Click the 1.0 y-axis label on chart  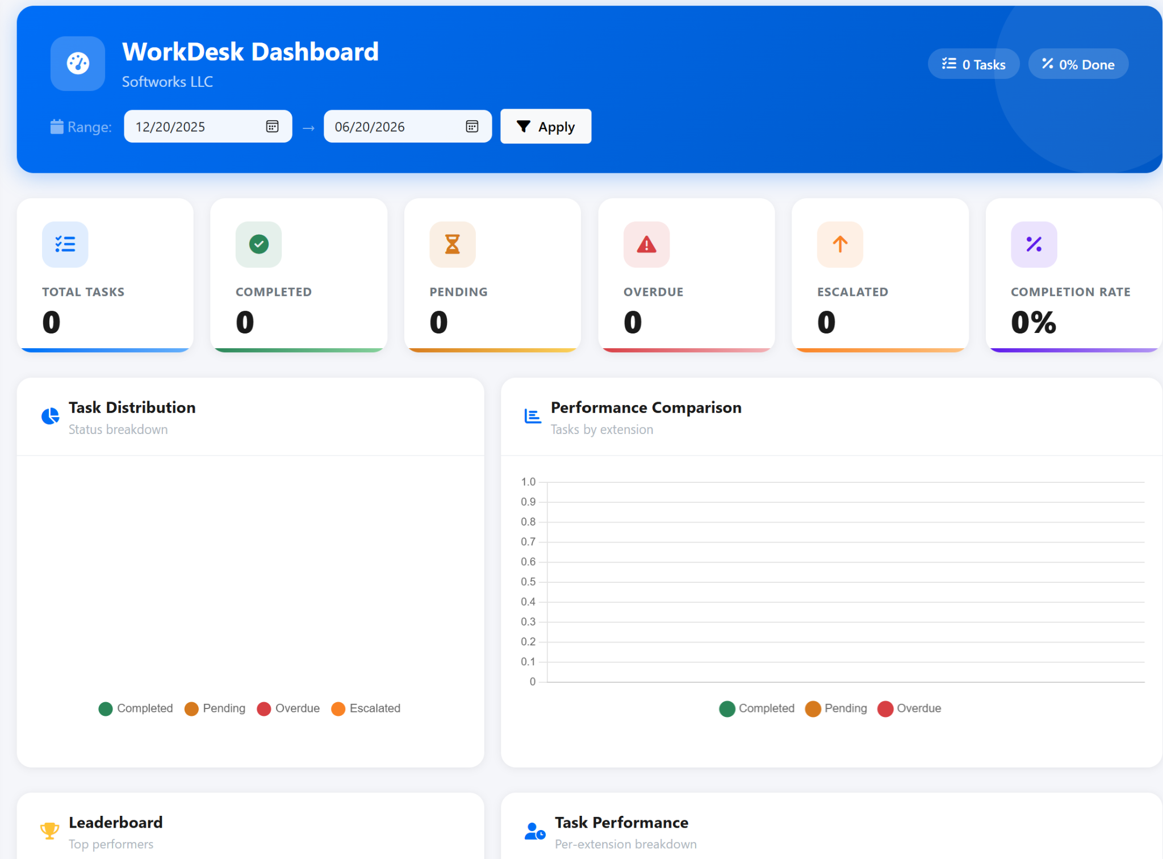[528, 482]
